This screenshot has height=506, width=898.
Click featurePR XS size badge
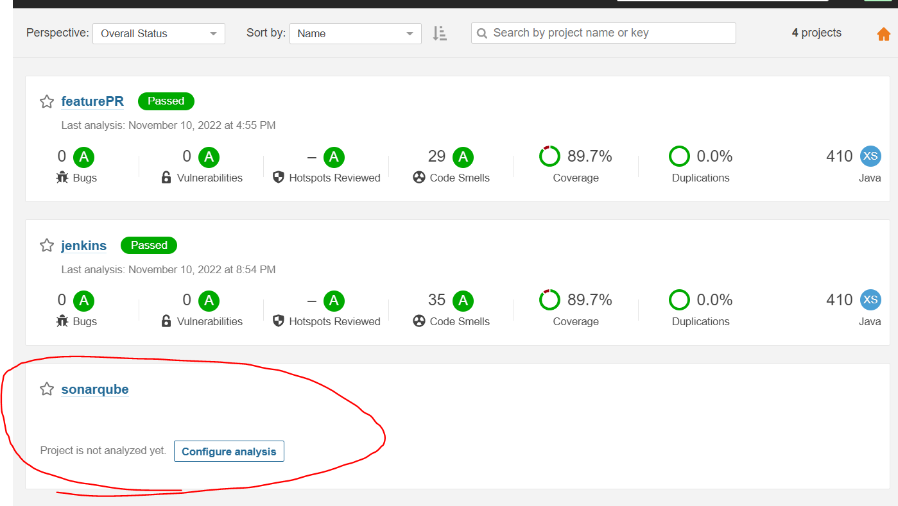tap(870, 156)
